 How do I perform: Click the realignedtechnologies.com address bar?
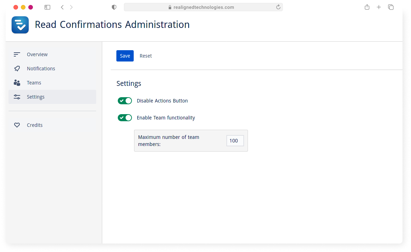203,7
